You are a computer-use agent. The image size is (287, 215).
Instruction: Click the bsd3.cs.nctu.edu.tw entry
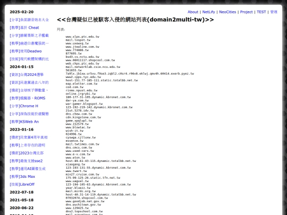coord(82,57)
